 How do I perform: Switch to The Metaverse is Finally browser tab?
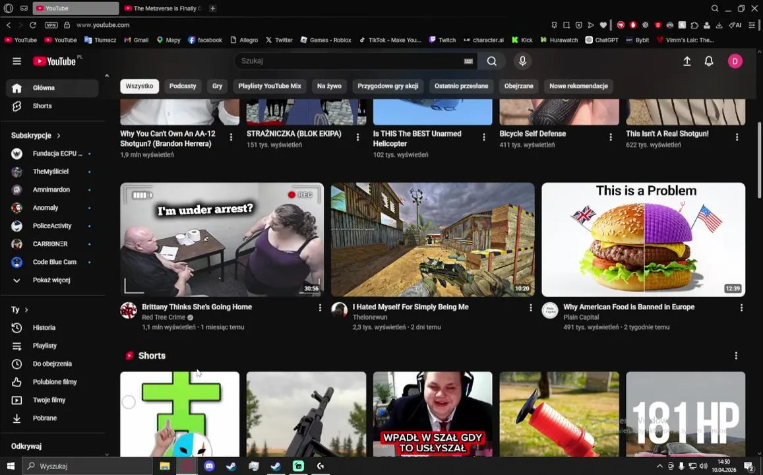tap(163, 9)
